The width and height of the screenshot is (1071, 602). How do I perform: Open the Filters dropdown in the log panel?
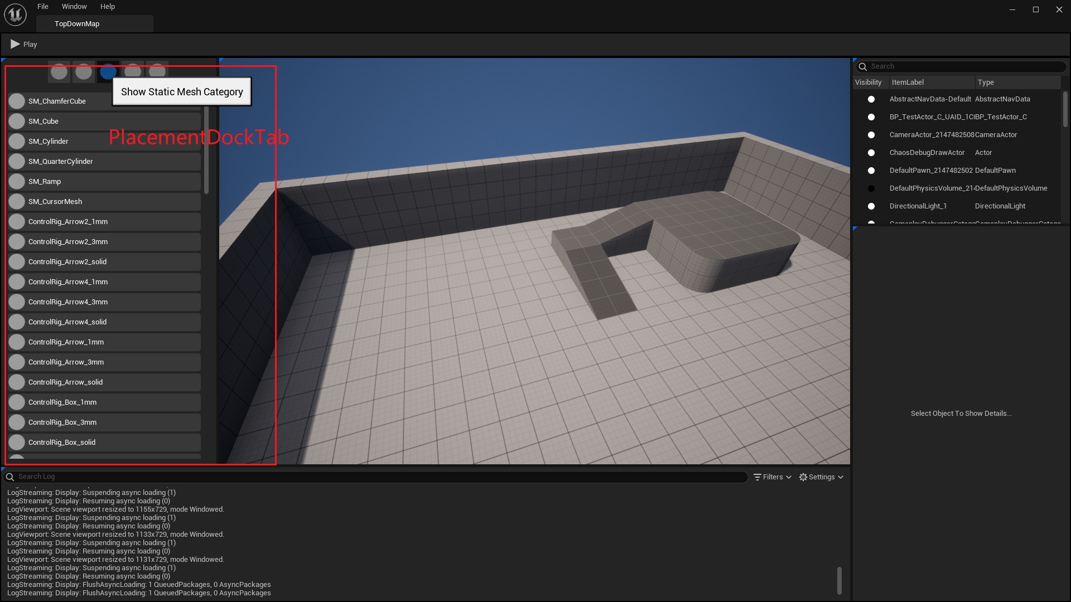coord(772,477)
